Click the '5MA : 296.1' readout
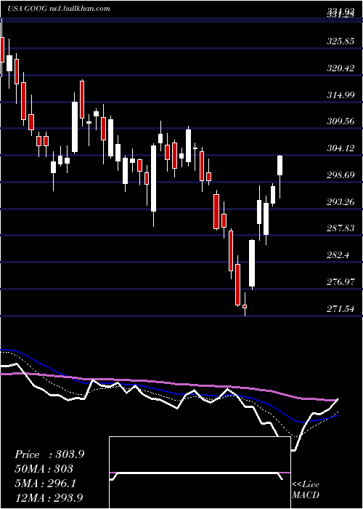This screenshot has width=363, height=509. click(46, 484)
